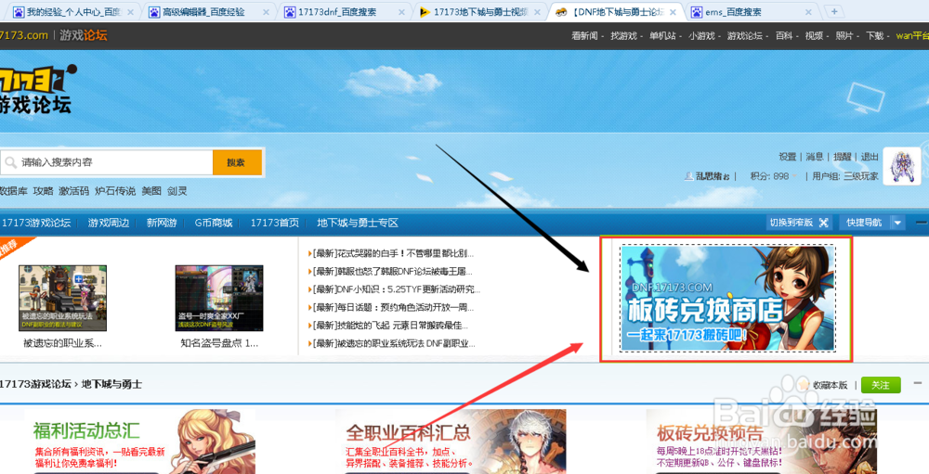Viewport: 929px width, 474px height.
Task: Open 地下城与勇士 breadcrumb link
Action: coord(112,384)
